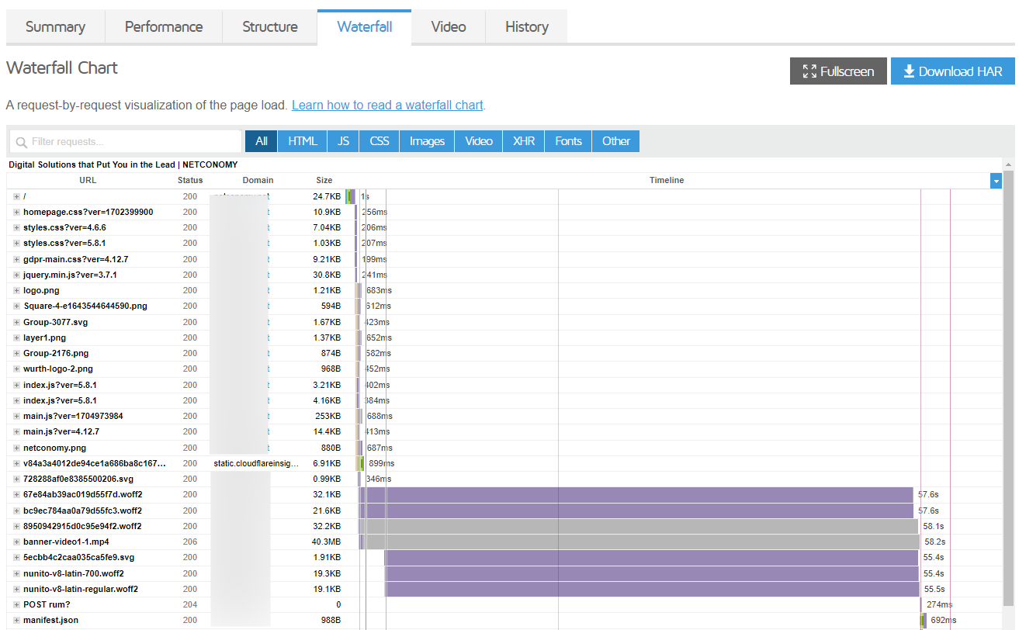
Task: Click the Download HAR button
Action: (952, 71)
